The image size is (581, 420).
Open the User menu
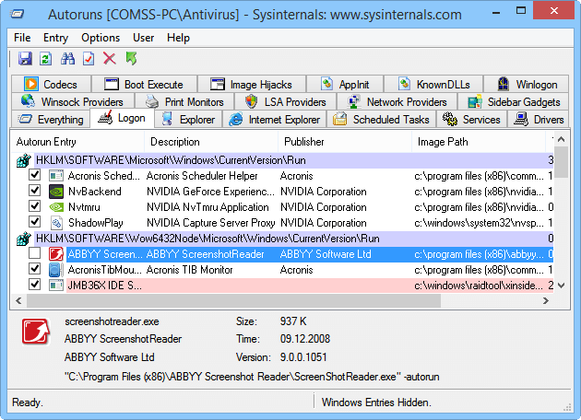tap(143, 38)
